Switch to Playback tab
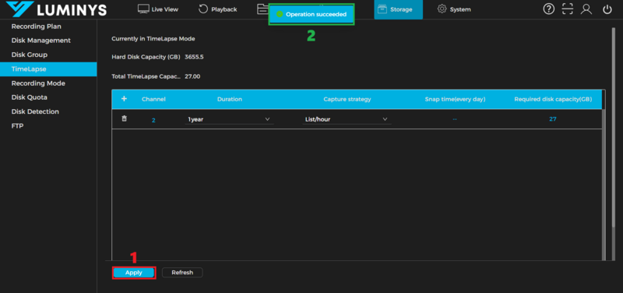Screen dimensions: 623x293 (218, 9)
